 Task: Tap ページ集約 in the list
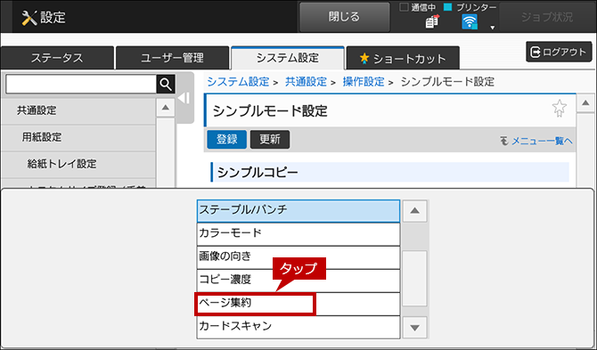coord(298,304)
